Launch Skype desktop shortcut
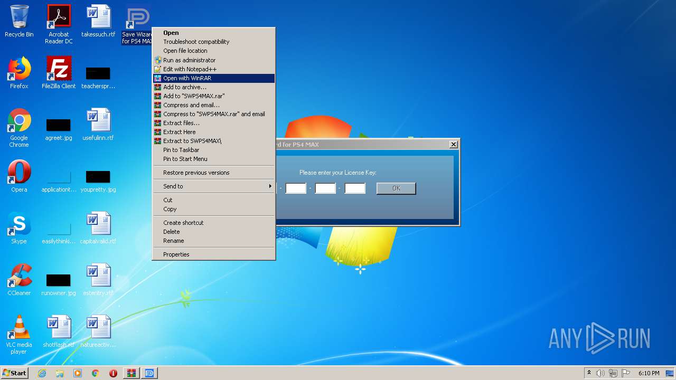 pyautogui.click(x=19, y=228)
